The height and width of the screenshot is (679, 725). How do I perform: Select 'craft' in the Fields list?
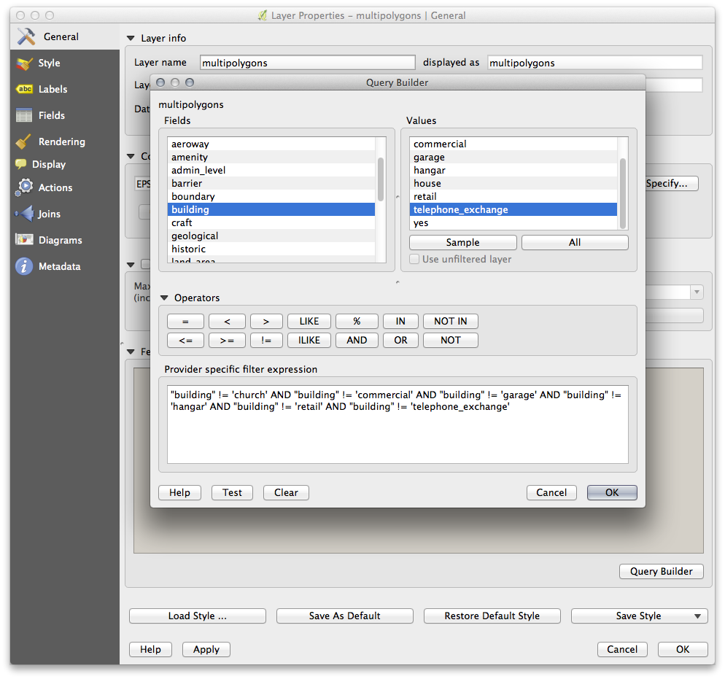pos(182,222)
